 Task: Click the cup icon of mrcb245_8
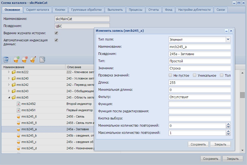coord(18,123)
